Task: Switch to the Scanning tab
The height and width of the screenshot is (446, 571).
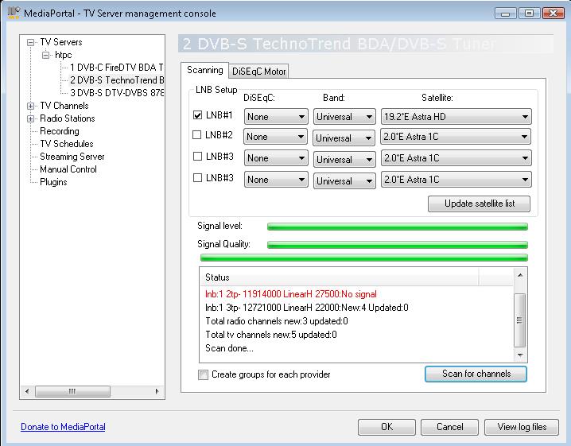Action: (204, 70)
